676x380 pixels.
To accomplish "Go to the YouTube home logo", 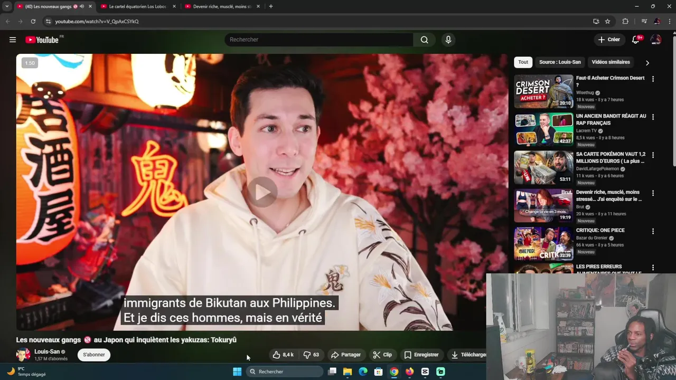I will pos(42,40).
